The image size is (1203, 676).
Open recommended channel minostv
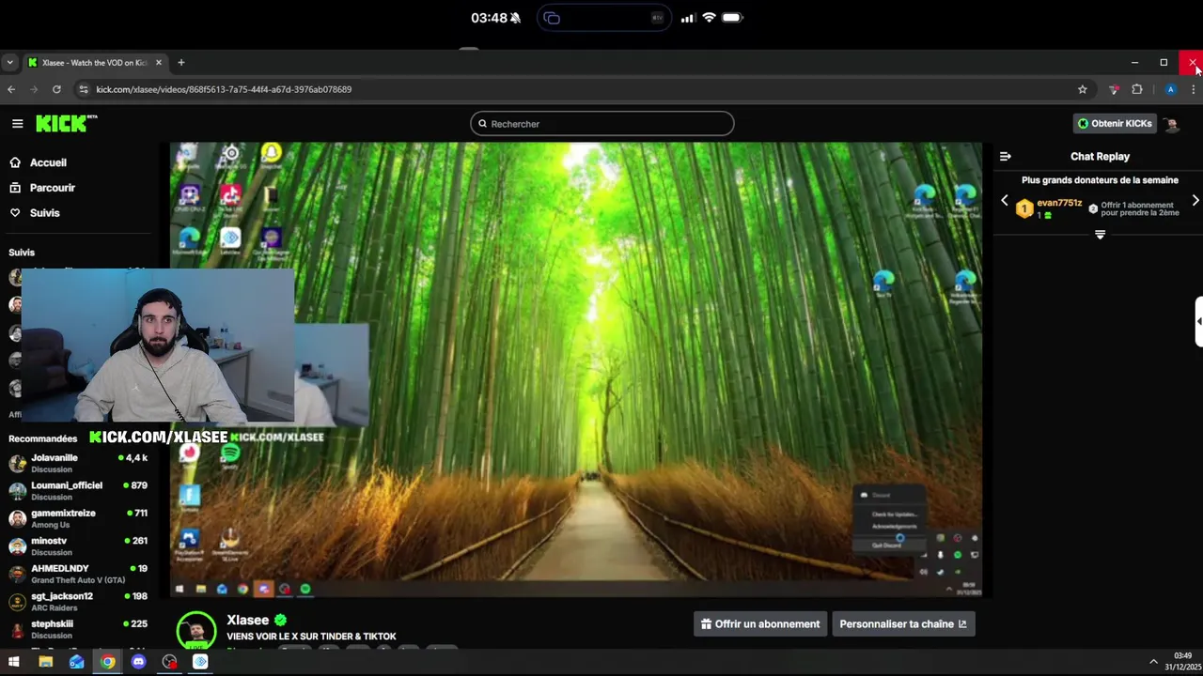(79, 545)
